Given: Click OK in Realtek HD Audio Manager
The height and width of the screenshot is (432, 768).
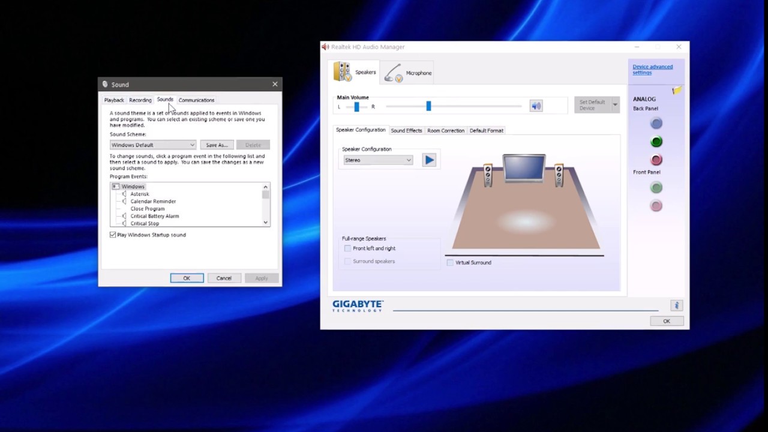Looking at the screenshot, I should coord(666,321).
